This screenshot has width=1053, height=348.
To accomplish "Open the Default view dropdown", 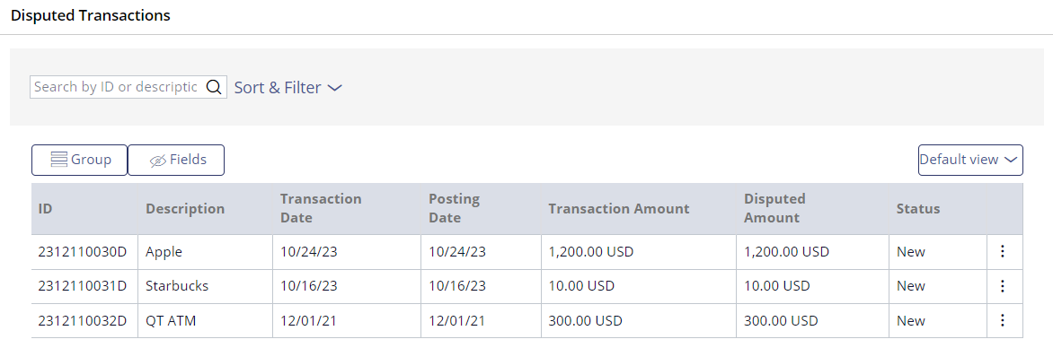I will (x=970, y=161).
